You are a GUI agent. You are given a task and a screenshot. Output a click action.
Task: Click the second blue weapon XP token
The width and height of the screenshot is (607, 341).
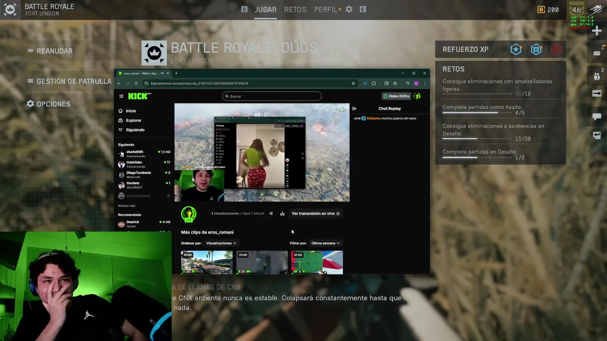(536, 49)
